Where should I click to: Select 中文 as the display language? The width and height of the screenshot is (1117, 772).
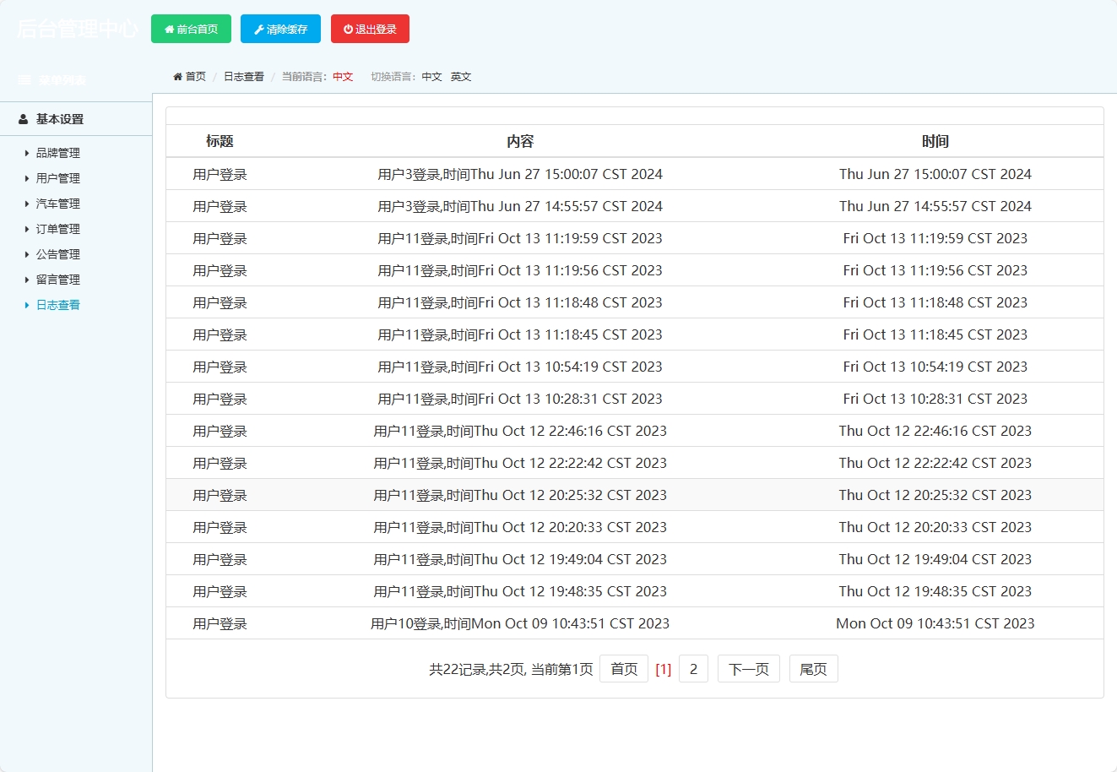coord(431,76)
